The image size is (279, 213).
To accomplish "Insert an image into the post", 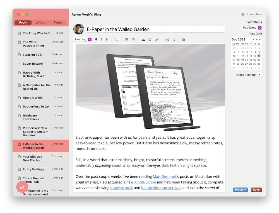I will tap(143, 39).
